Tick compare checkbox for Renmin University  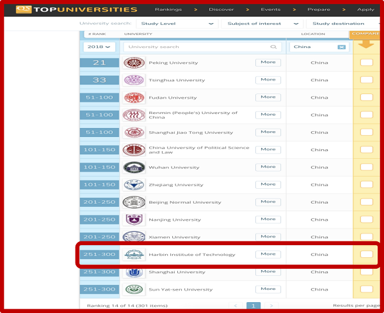pos(367,115)
